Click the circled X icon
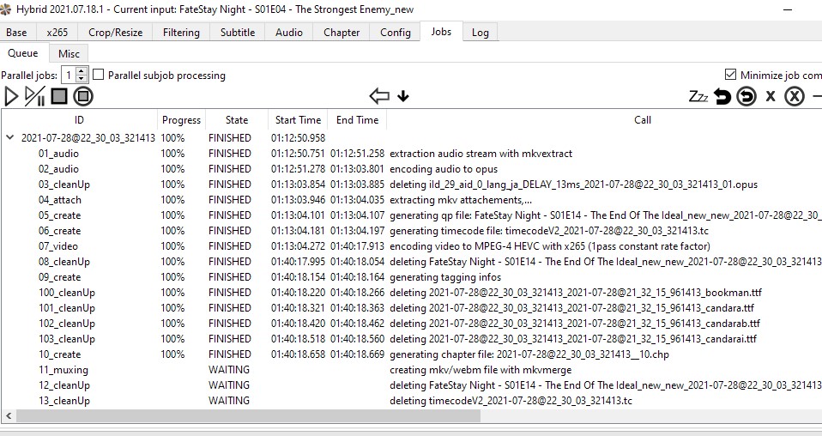The height and width of the screenshot is (436, 822). tap(795, 96)
